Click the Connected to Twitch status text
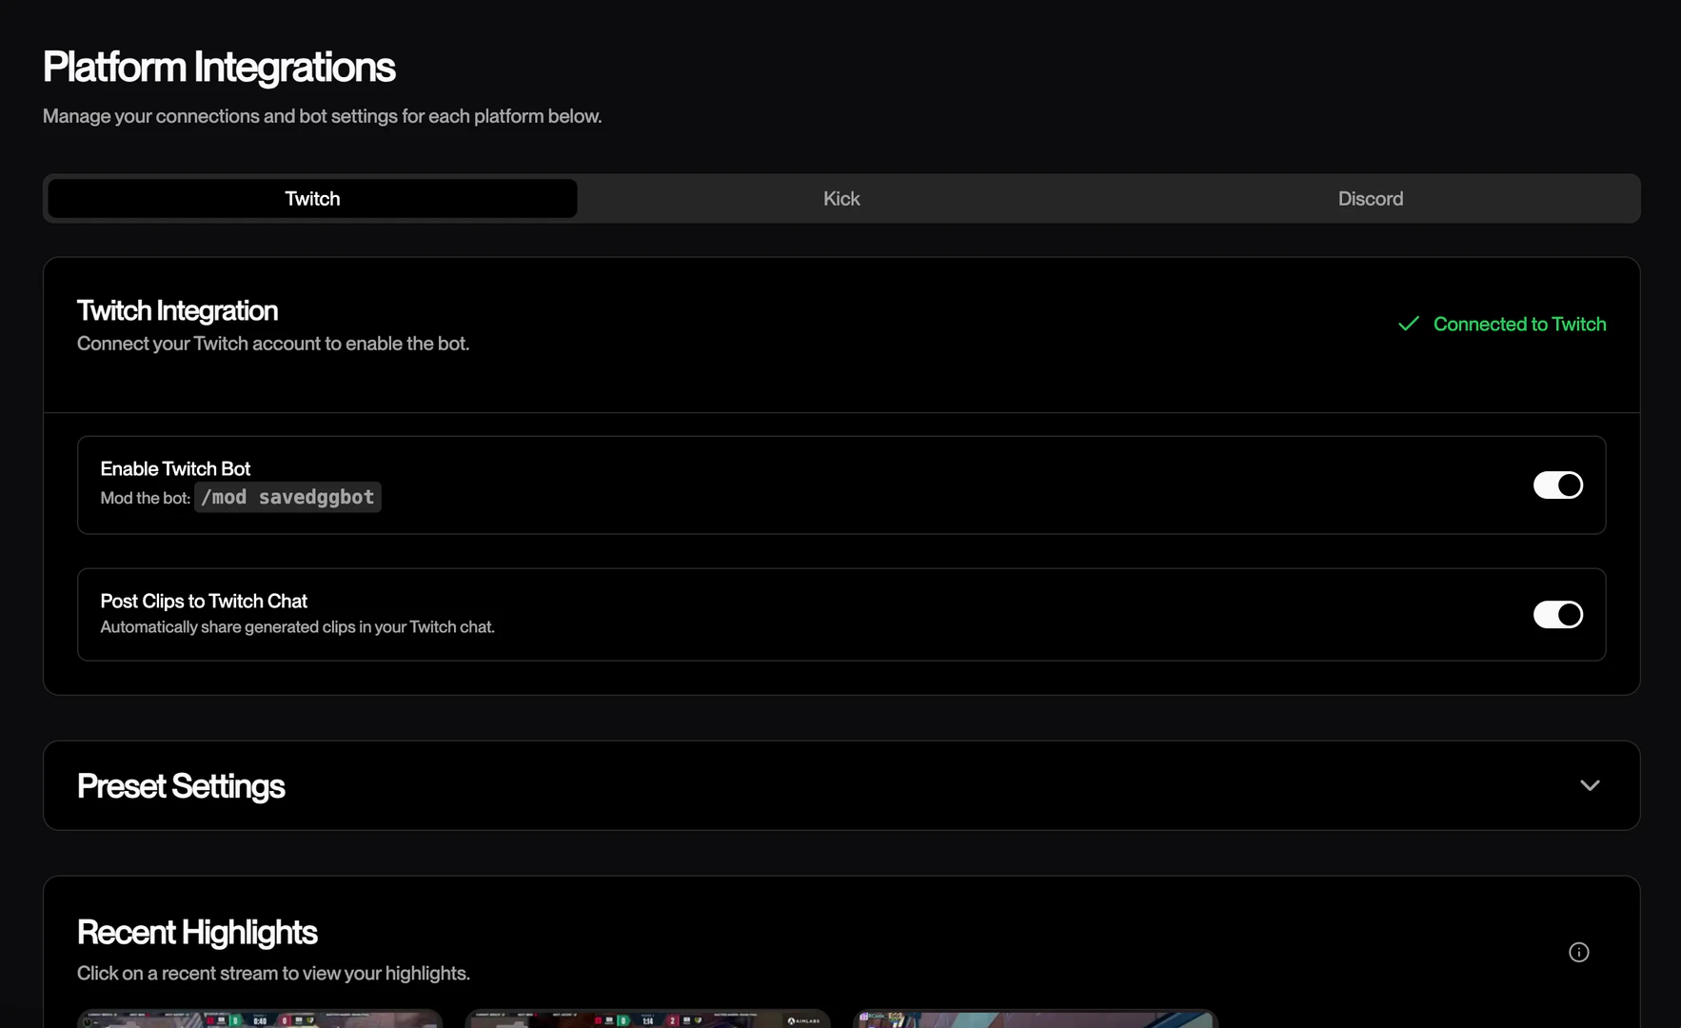 tap(1519, 325)
